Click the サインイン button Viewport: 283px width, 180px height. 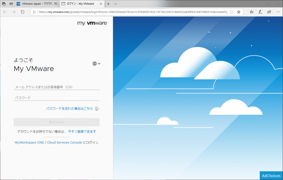tap(56, 122)
